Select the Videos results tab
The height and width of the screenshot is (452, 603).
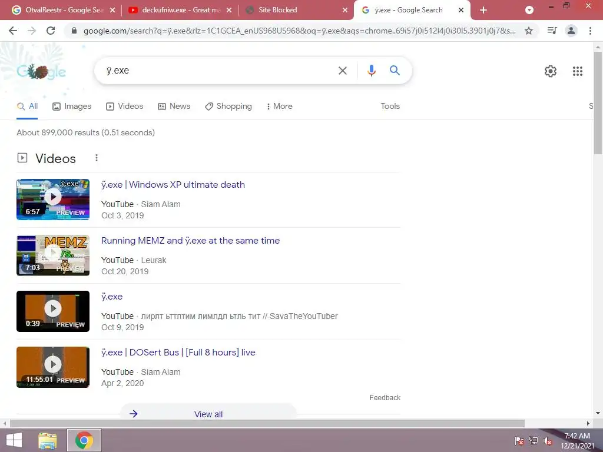click(x=125, y=107)
